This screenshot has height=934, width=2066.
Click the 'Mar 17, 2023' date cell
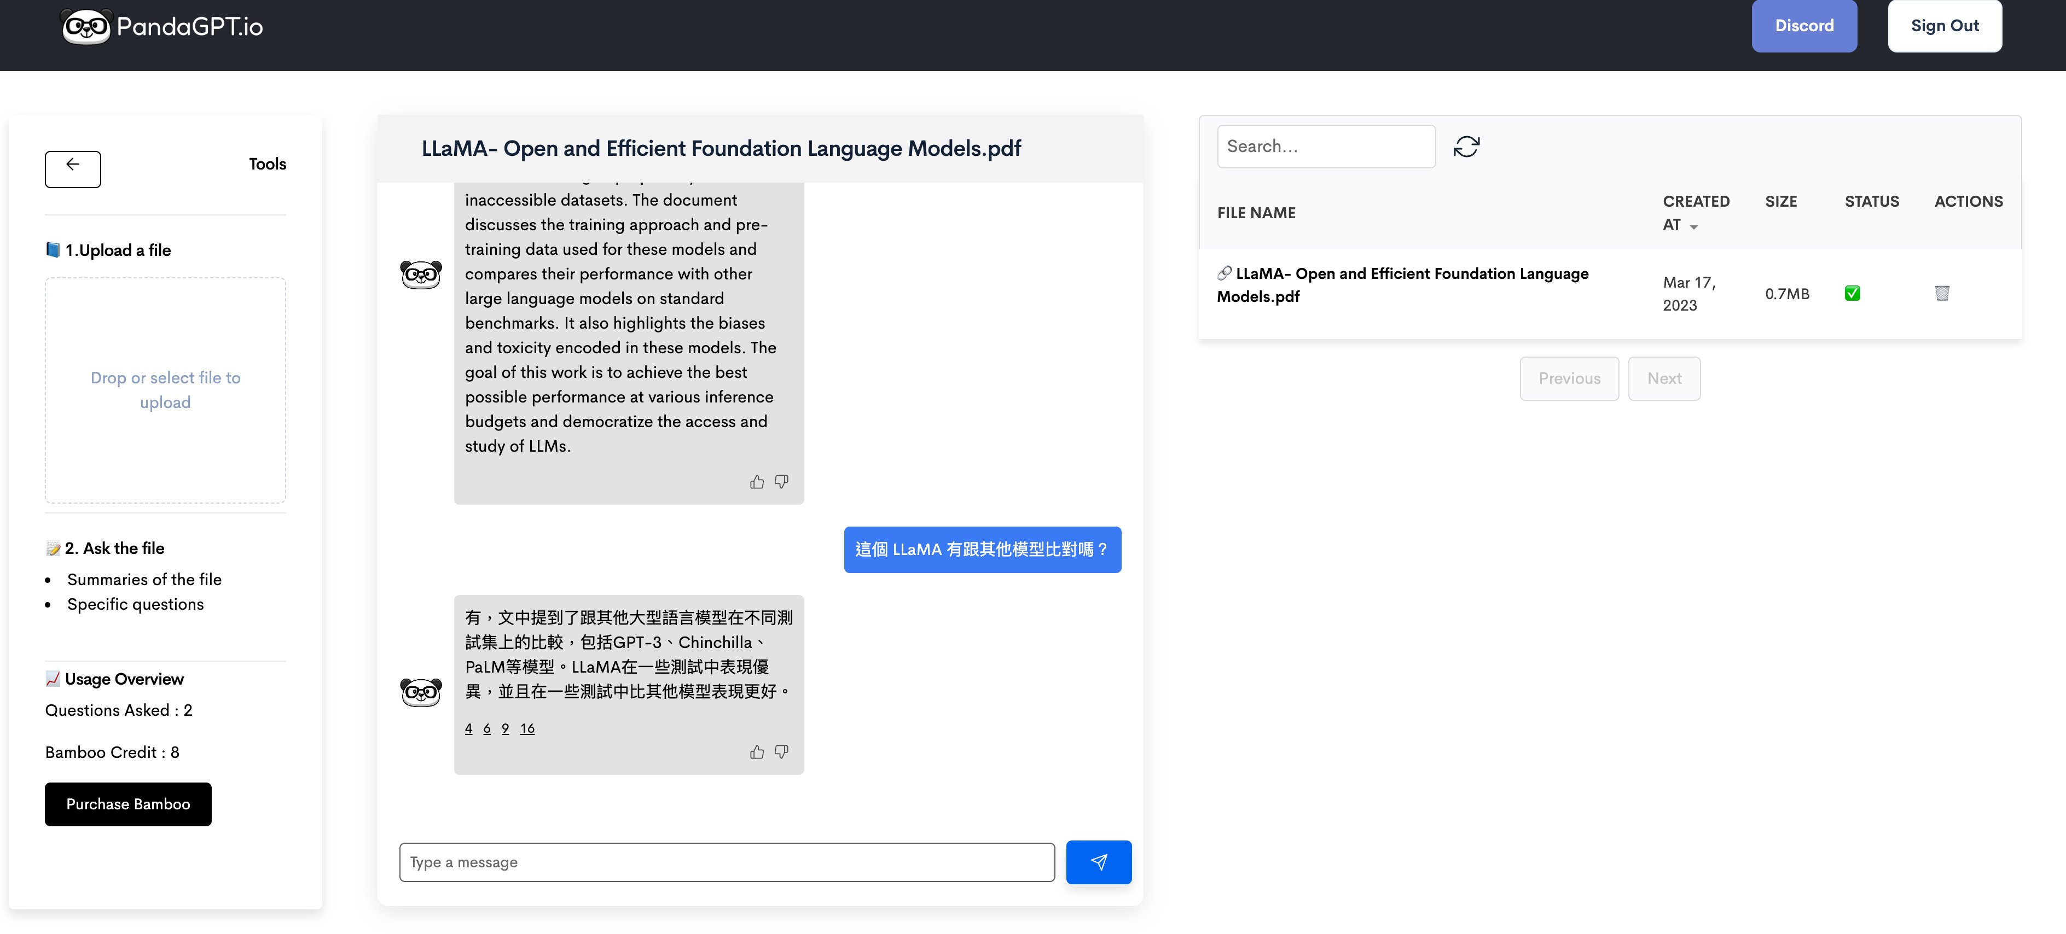click(x=1689, y=294)
